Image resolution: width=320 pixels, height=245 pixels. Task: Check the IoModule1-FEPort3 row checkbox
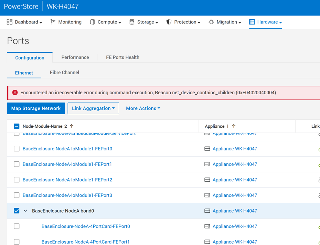click(x=17, y=195)
